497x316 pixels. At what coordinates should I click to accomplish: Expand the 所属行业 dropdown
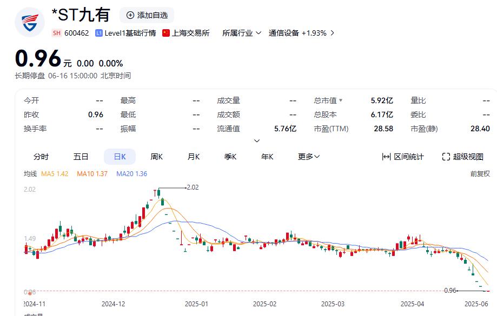(242, 33)
